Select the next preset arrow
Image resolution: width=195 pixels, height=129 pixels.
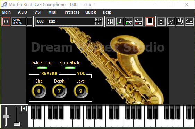click(100, 20)
